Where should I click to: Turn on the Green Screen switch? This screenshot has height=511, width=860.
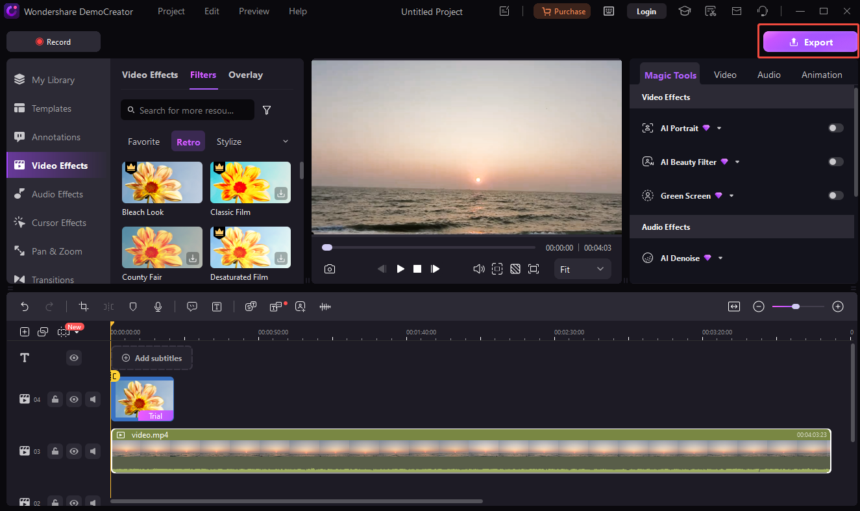[836, 195]
